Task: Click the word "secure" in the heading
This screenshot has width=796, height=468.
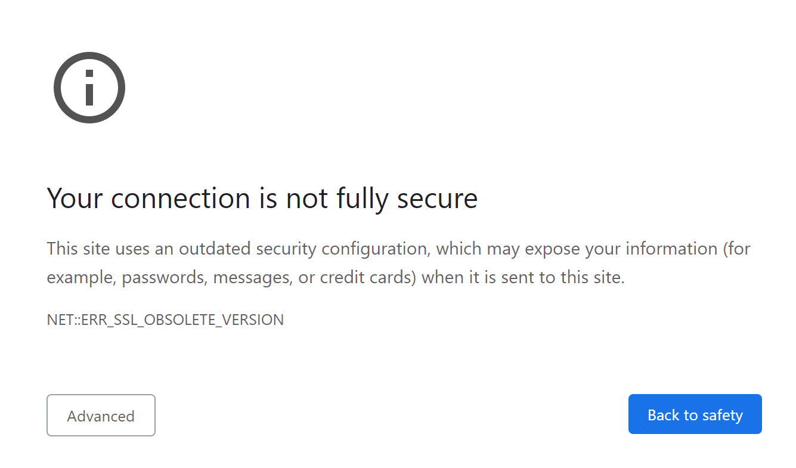Action: click(437, 199)
